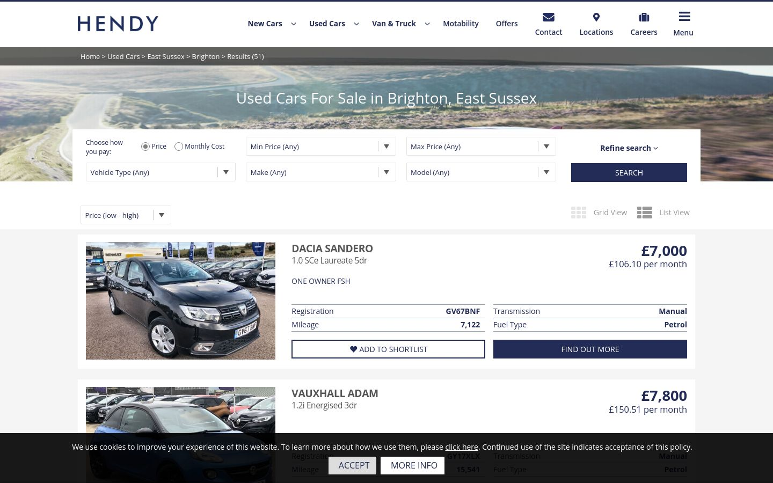This screenshot has width=773, height=483.
Task: Open the DACIA SANDERO title
Action: click(x=332, y=248)
